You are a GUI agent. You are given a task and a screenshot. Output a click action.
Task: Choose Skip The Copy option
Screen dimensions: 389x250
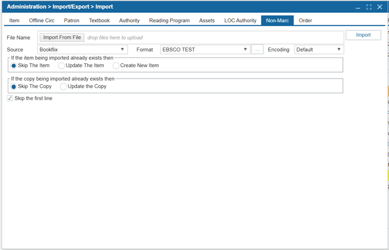click(14, 86)
